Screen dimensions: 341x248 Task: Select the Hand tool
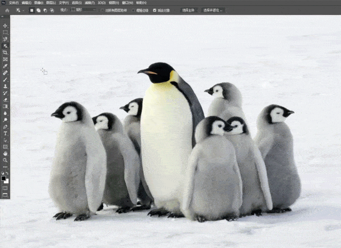[5, 154]
